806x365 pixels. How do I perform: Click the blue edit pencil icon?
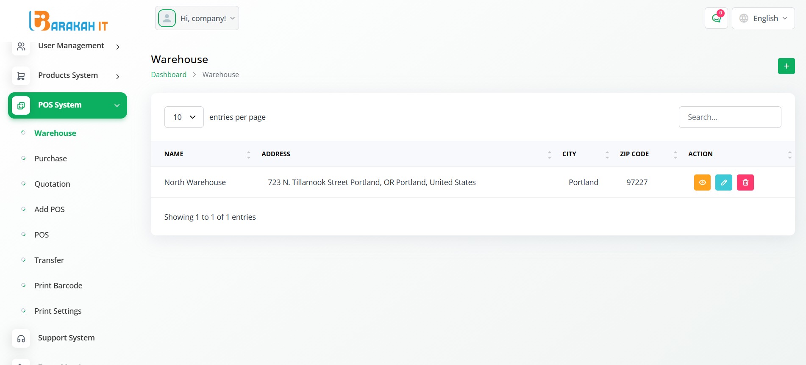tap(724, 182)
